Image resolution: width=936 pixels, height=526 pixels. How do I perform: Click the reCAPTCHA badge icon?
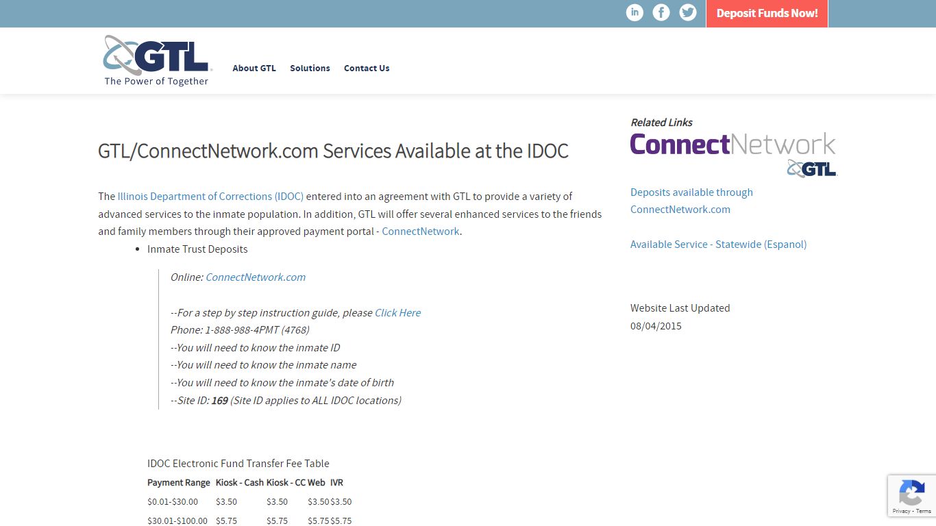click(x=911, y=493)
